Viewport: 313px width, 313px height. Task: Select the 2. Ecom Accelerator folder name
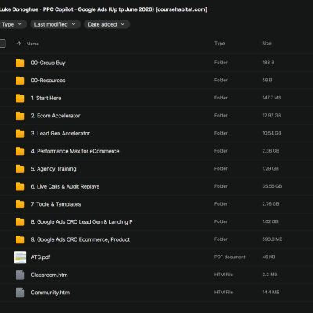(56, 116)
